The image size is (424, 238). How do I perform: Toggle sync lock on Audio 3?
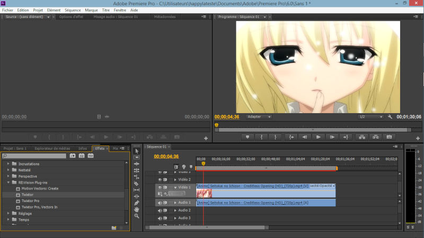(x=165, y=218)
